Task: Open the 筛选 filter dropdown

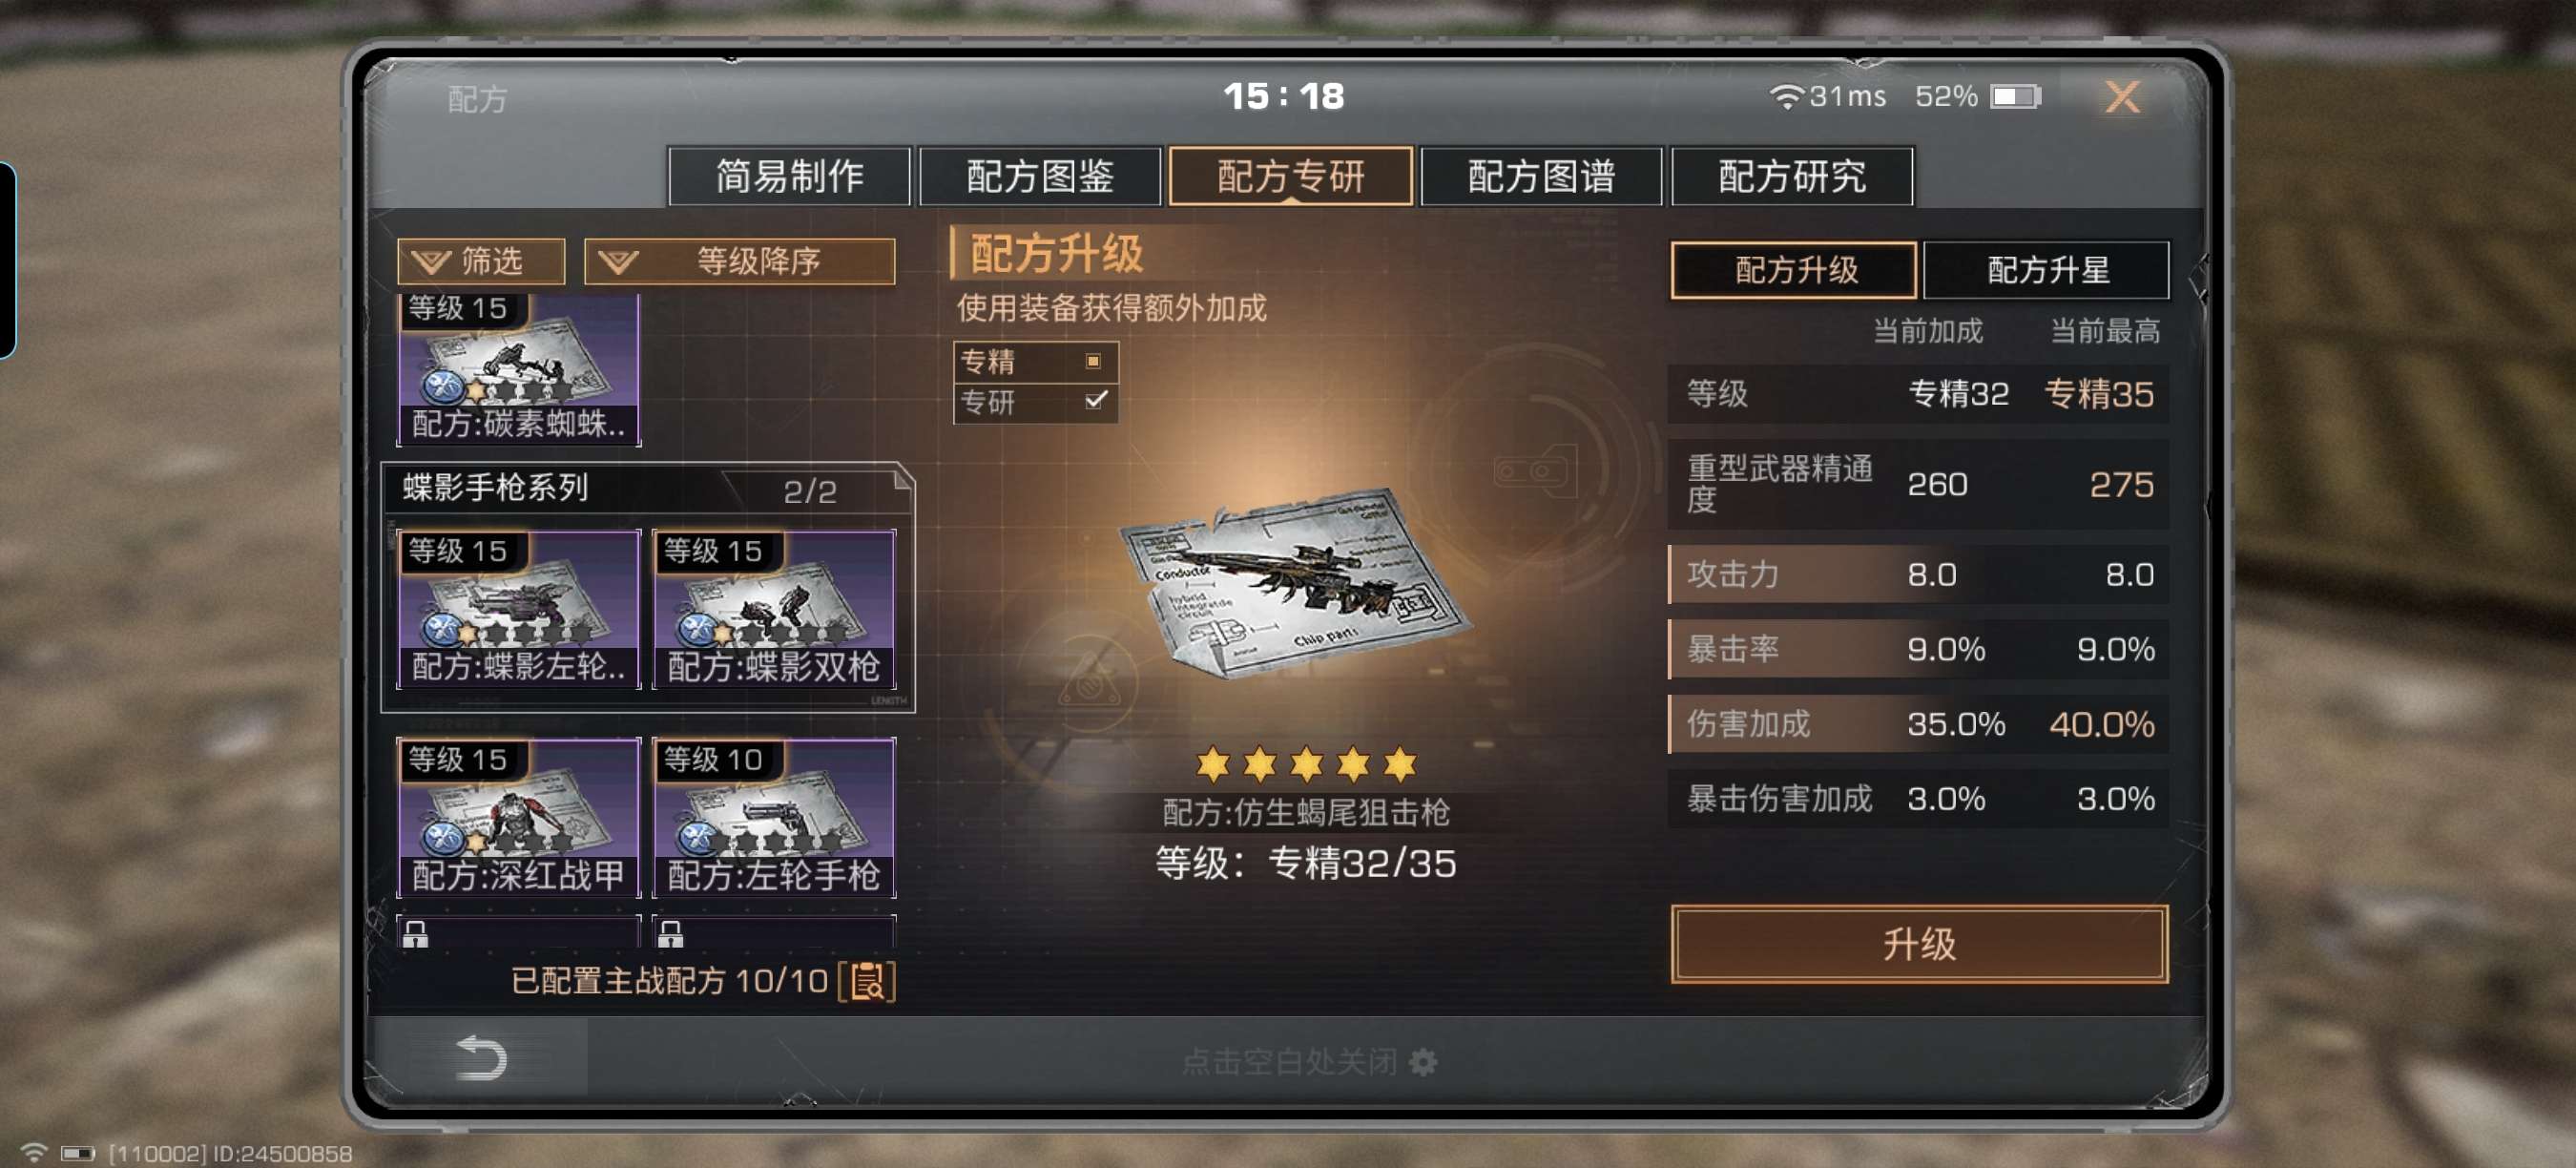Action: pyautogui.click(x=481, y=262)
